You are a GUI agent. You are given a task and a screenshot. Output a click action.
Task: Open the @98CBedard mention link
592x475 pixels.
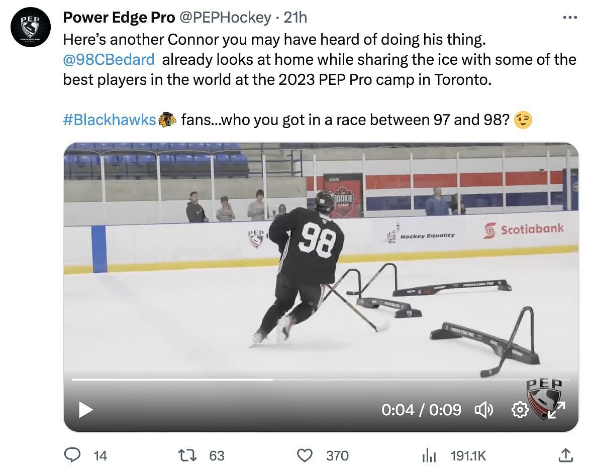[x=109, y=60]
